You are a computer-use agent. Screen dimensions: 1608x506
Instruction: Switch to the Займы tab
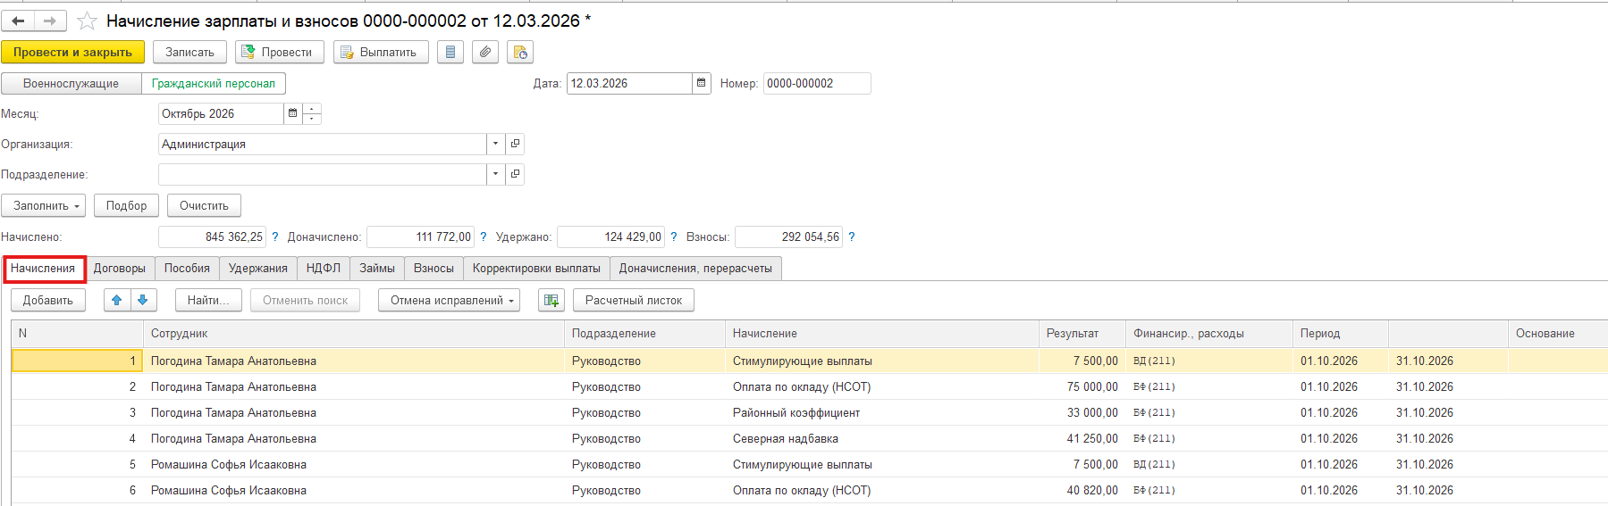click(x=377, y=269)
